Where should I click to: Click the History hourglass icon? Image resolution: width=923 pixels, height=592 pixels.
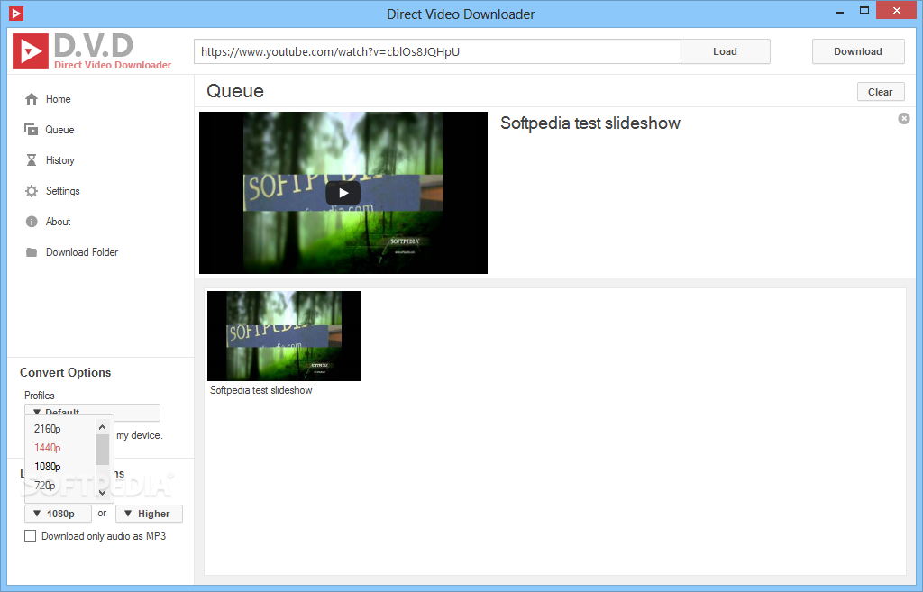tap(32, 160)
